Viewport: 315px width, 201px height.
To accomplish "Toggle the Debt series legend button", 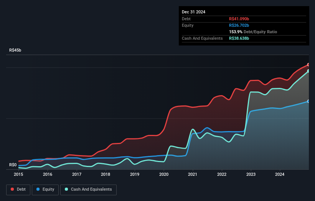I will (18, 190).
